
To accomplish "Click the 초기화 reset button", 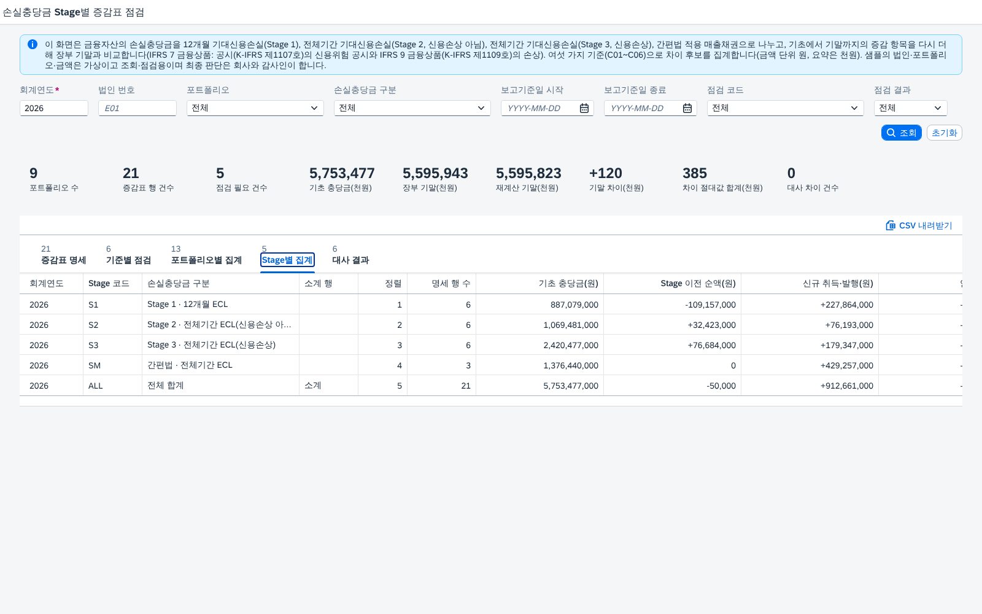I will pos(944,133).
